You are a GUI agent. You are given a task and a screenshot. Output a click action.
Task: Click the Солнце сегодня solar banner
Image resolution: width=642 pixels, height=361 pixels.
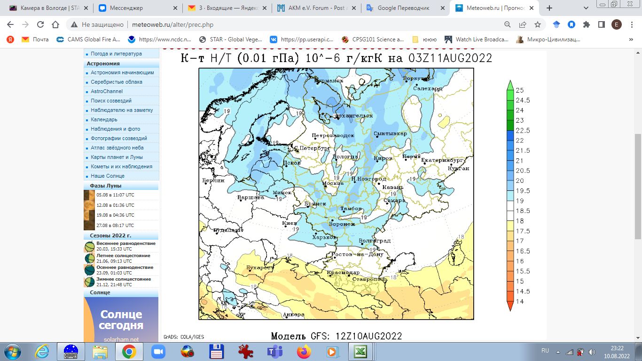pos(121,320)
